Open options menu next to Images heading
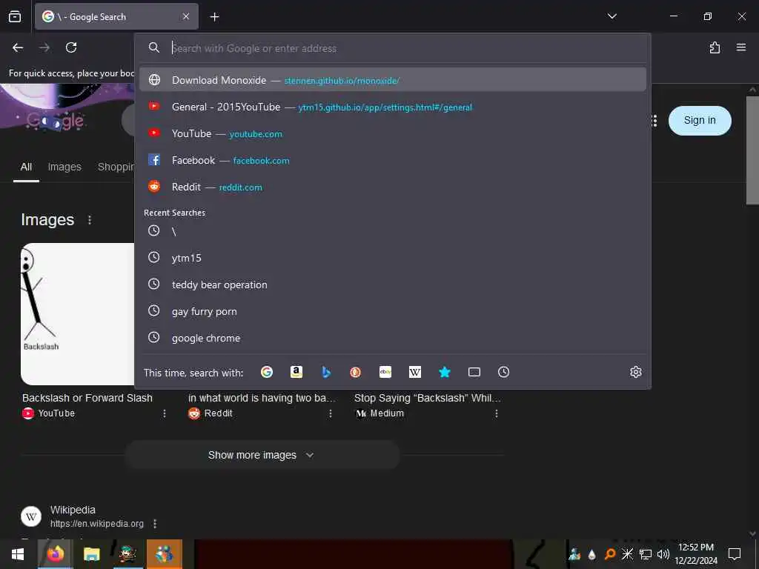Image resolution: width=759 pixels, height=569 pixels. [90, 219]
